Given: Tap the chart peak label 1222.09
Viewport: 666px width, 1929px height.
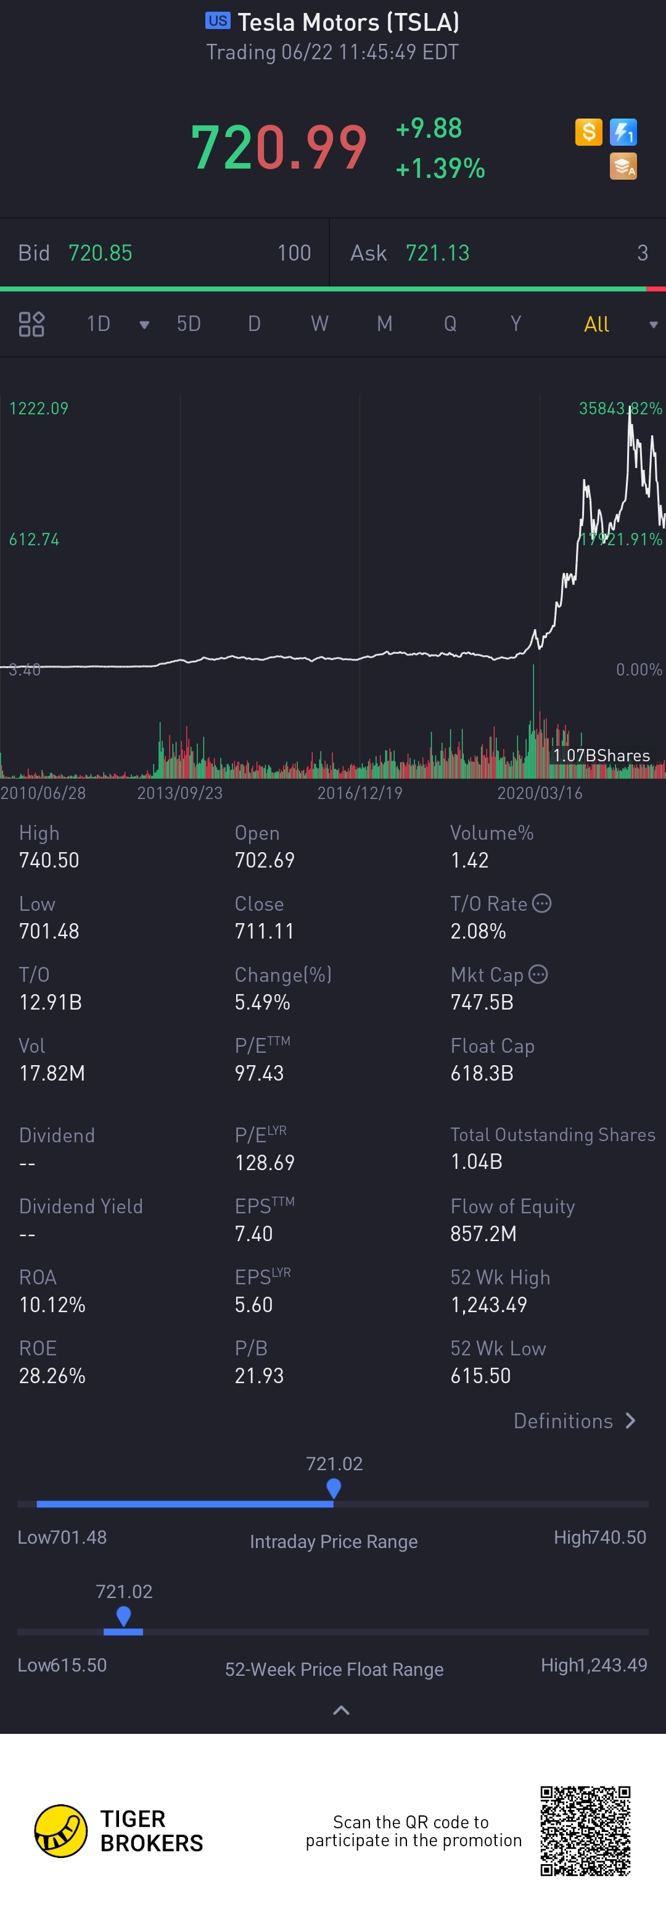Looking at the screenshot, I should point(39,408).
